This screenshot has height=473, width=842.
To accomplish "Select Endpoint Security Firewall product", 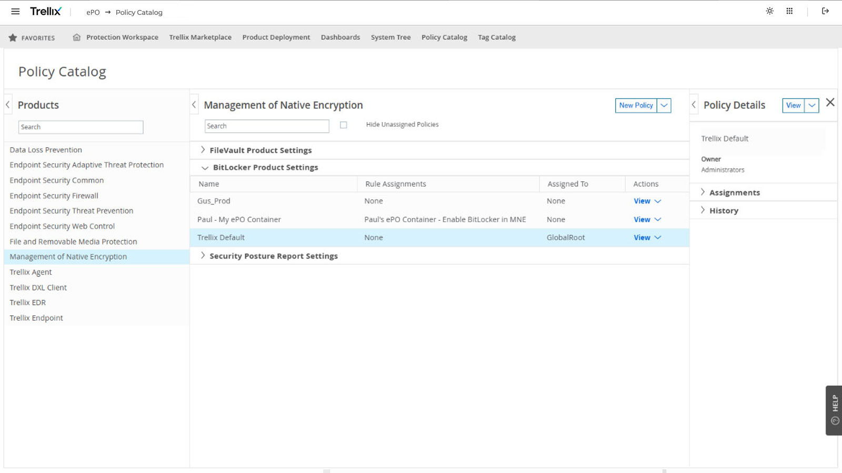I will 54,196.
